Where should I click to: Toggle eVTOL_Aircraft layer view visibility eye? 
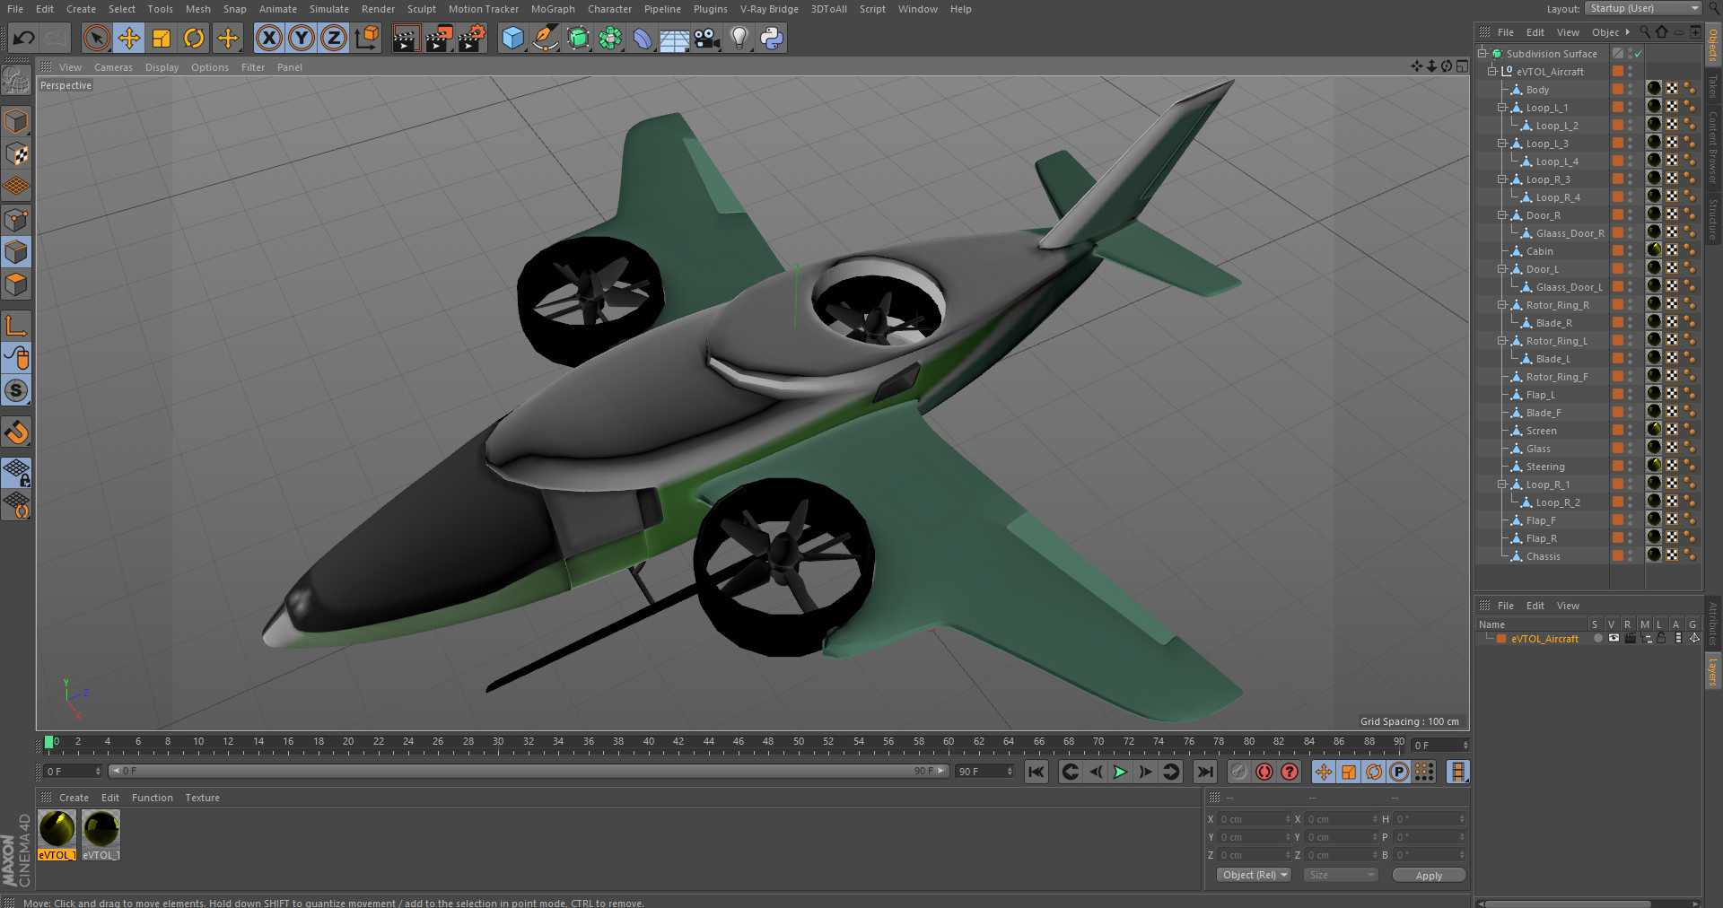click(1613, 638)
